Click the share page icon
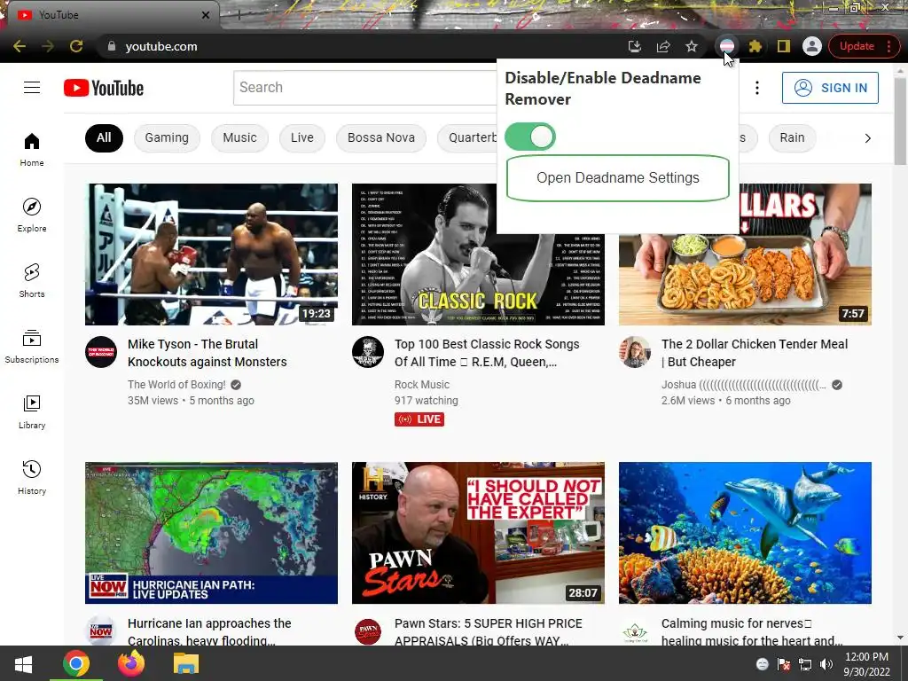Screen dimensions: 908x681 663,46
